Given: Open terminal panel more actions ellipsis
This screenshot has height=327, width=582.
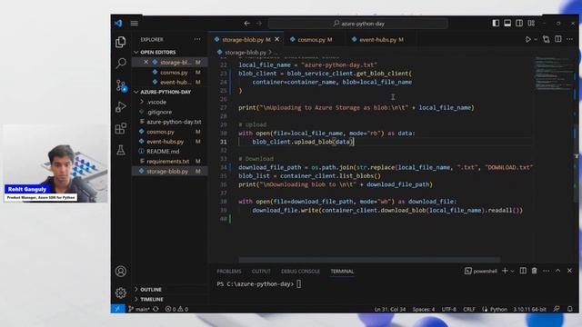Looking at the screenshot, I should pyautogui.click(x=546, y=271).
